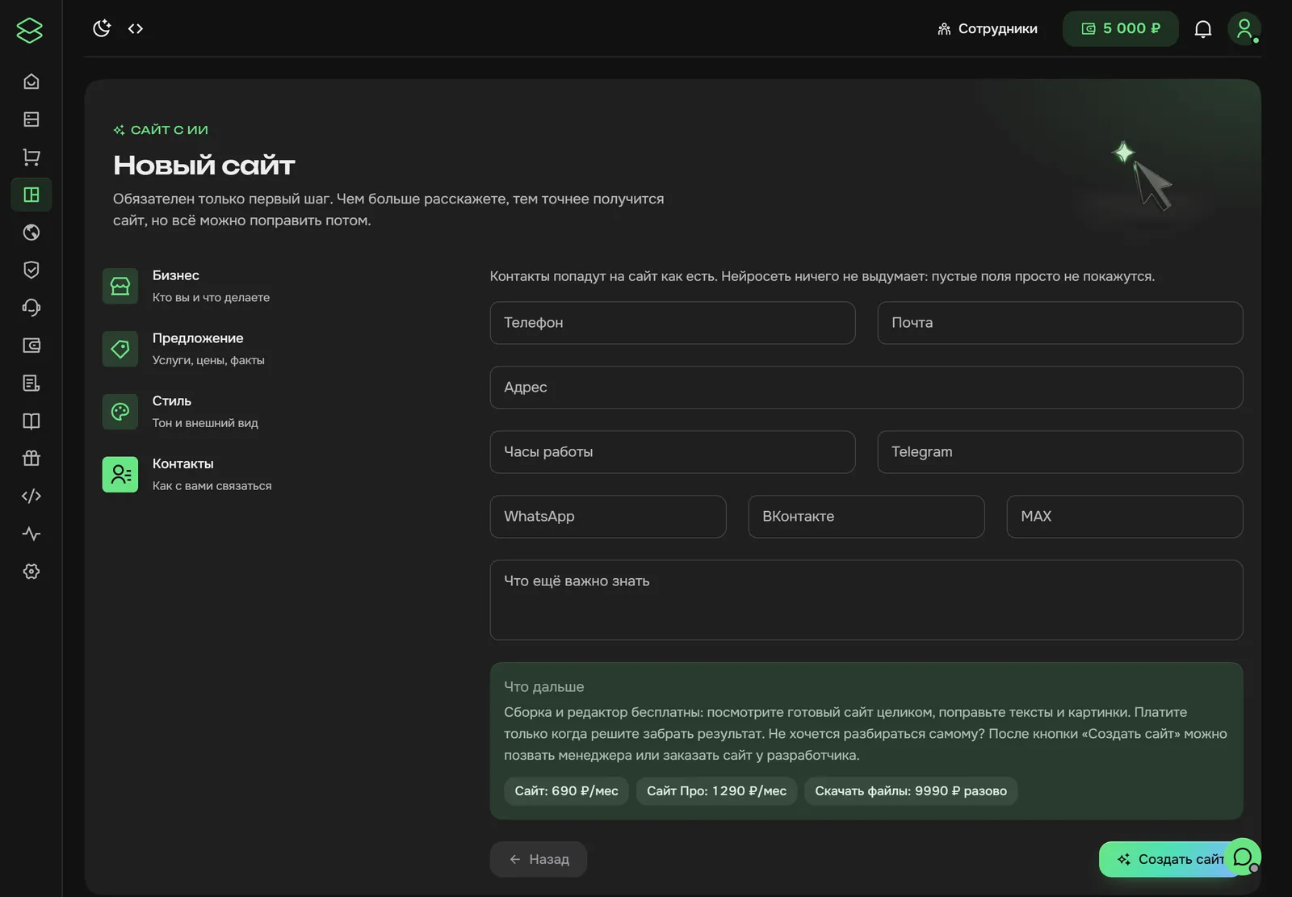1292x897 pixels.
Task: Open the shopping cart icon in the sidebar
Action: 31,157
